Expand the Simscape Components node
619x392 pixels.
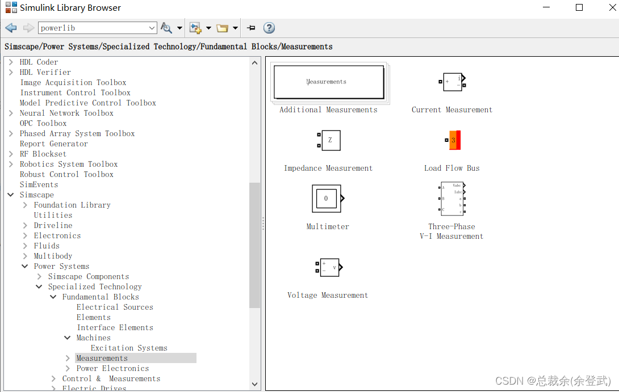point(40,276)
